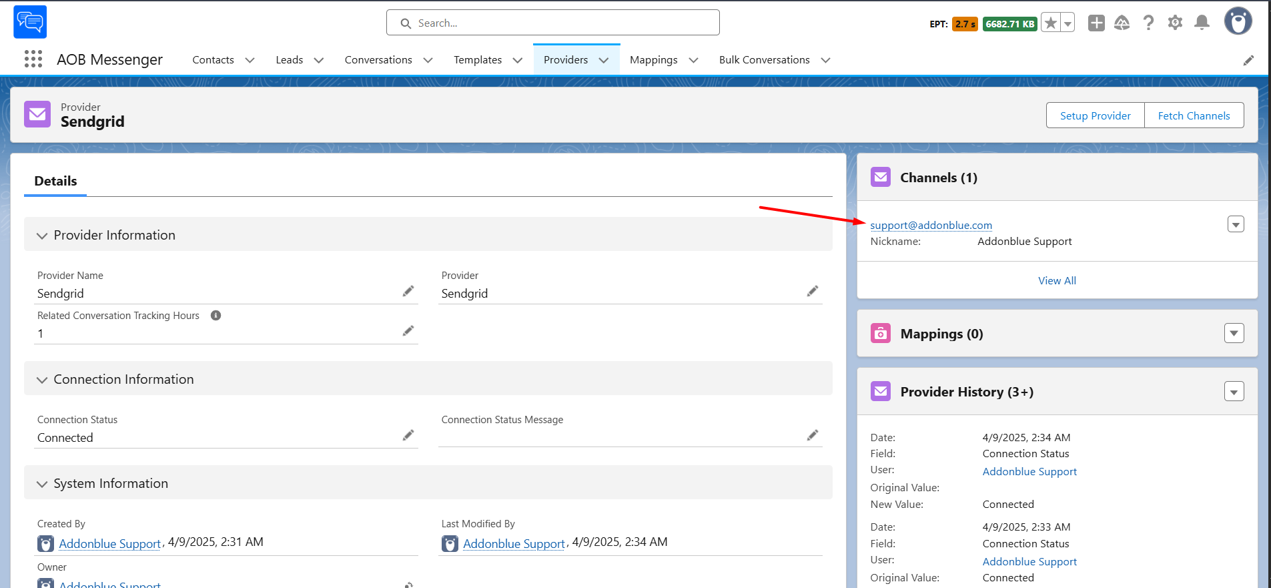
Task: Go to the Conversations tab
Action: tap(378, 60)
